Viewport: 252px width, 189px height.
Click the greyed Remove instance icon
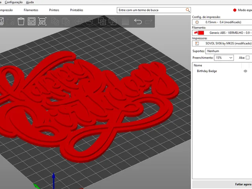pos(89,21)
